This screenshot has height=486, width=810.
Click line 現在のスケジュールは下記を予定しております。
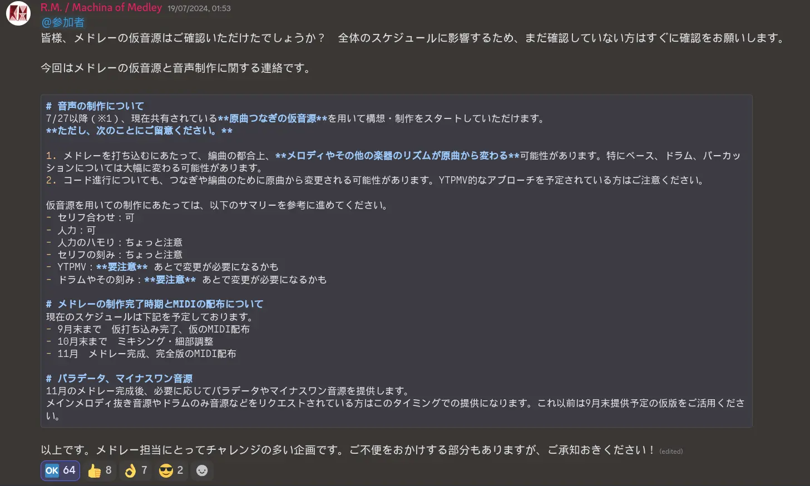click(150, 317)
